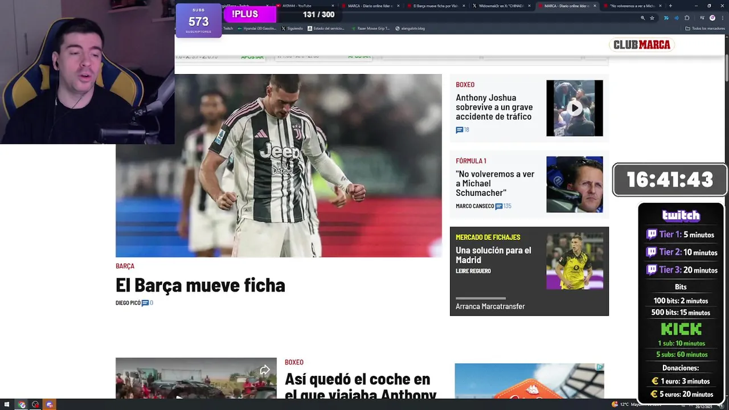
Task: Click the KICK logo in the donation panel
Action: pos(681,329)
